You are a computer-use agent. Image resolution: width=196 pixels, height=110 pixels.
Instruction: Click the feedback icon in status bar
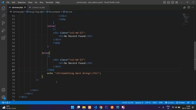point(188,103)
